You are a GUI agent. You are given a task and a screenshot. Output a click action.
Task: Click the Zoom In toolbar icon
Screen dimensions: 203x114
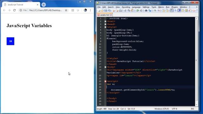155,10
